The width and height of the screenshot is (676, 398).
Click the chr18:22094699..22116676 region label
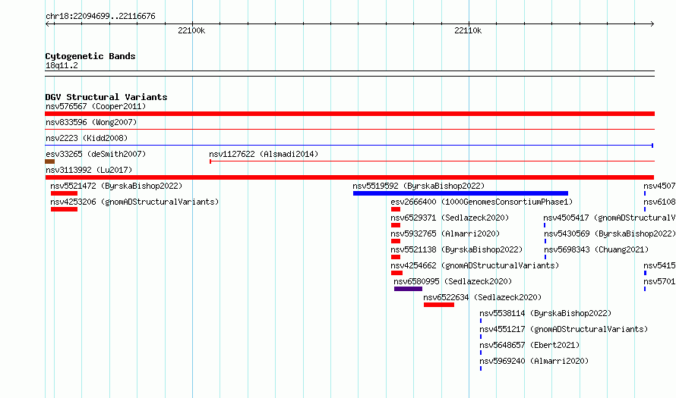pyautogui.click(x=100, y=17)
